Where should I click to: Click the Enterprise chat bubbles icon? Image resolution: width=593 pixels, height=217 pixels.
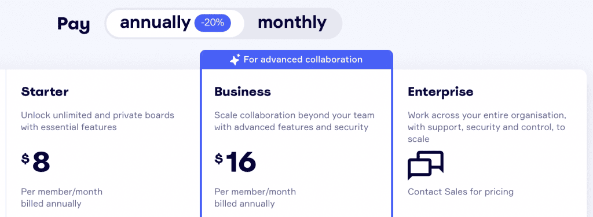coord(426,165)
